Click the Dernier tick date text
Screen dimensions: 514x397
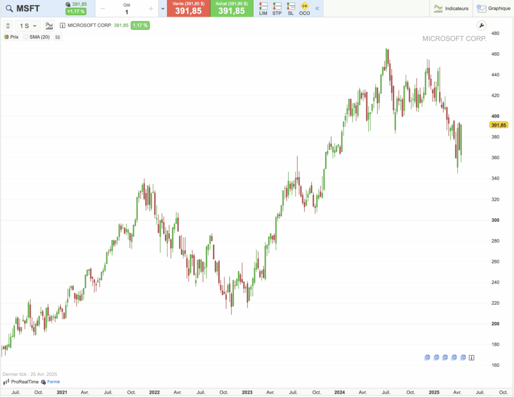coord(30,374)
